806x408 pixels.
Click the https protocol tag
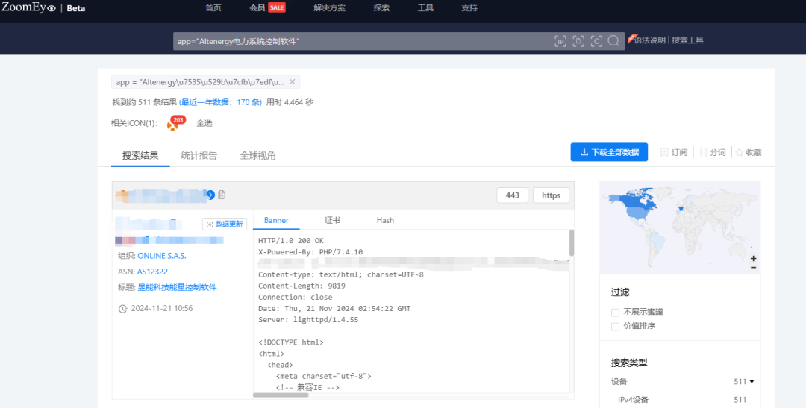[551, 195]
